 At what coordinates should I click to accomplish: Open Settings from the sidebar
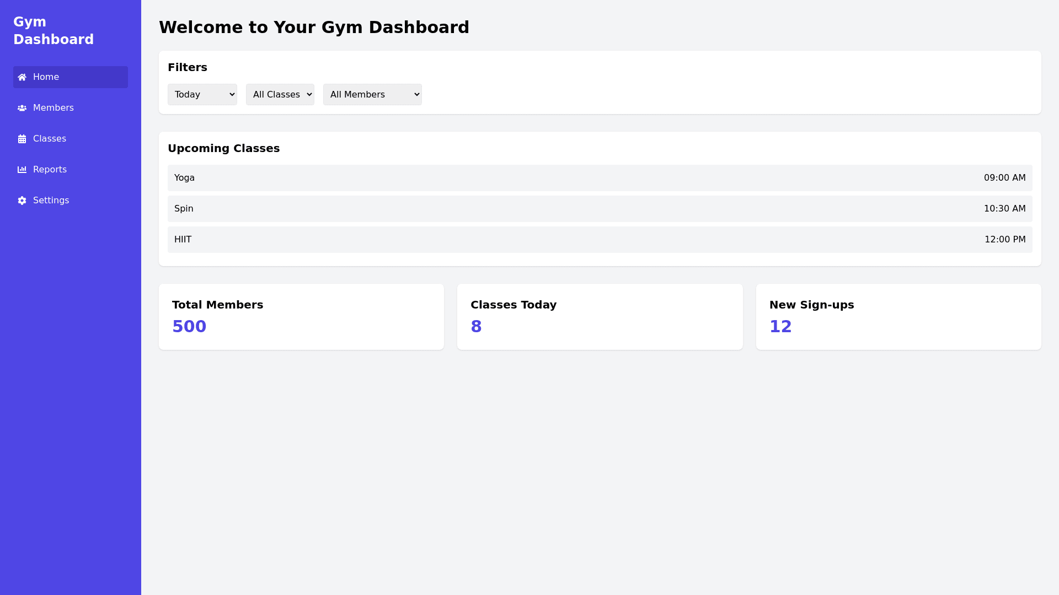pos(51,201)
